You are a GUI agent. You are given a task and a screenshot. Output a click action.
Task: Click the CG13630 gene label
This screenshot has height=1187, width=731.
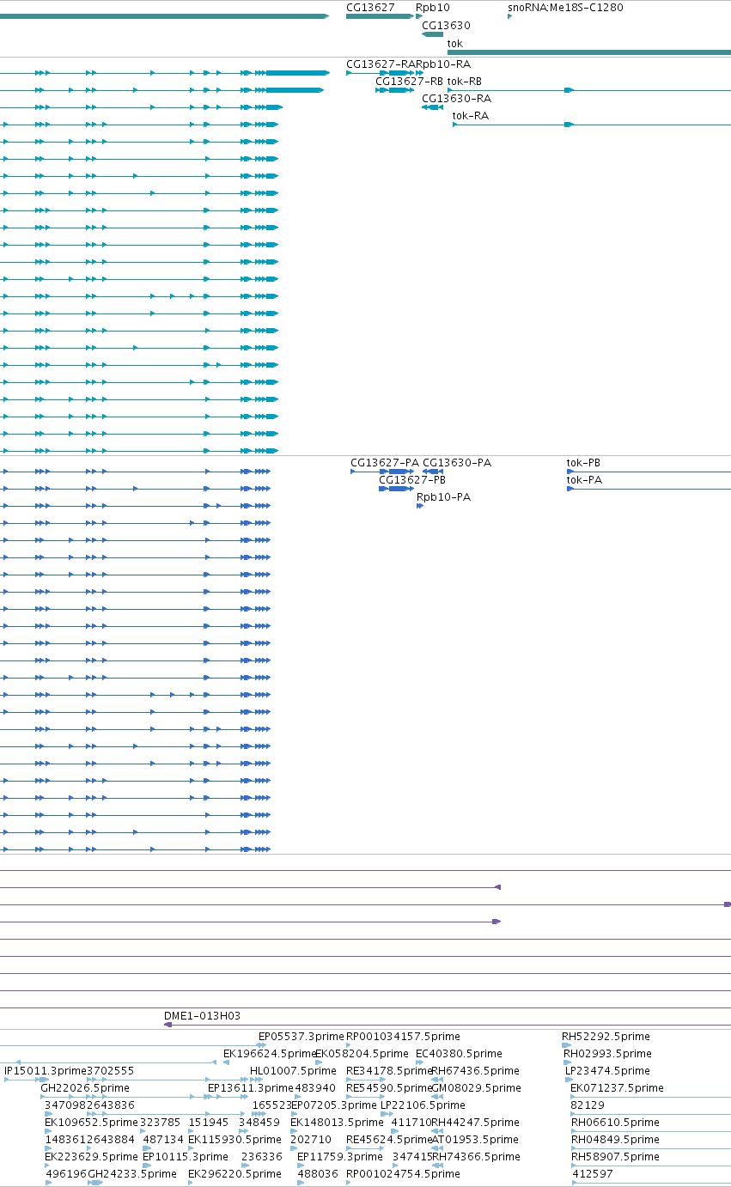pos(446,26)
